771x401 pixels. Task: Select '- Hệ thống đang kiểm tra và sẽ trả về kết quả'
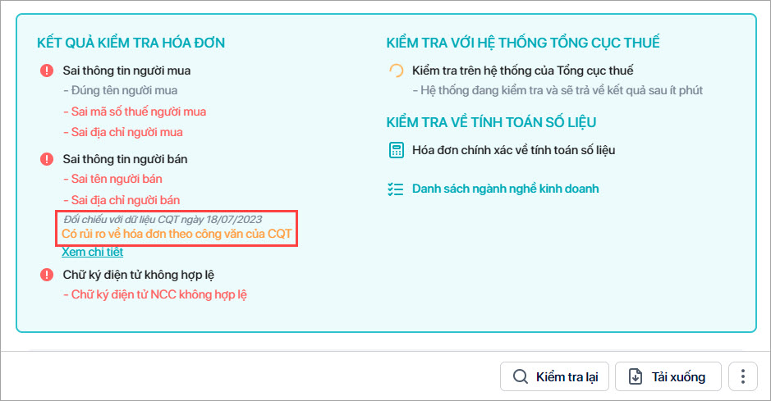[558, 90]
